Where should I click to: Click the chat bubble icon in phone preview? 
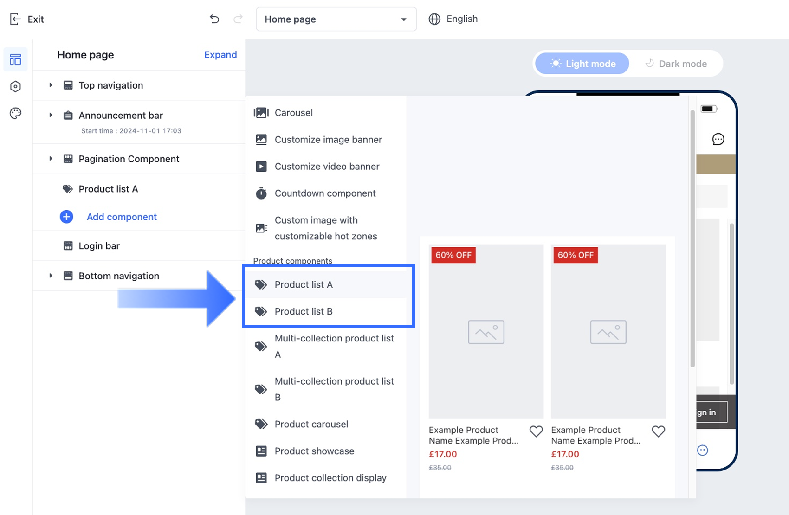pyautogui.click(x=718, y=139)
